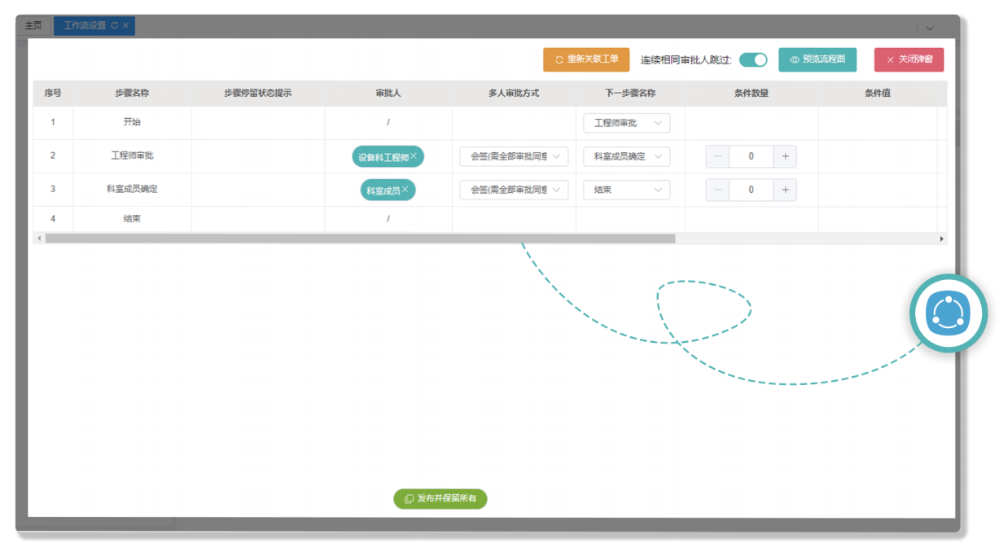The height and width of the screenshot is (556, 999).
Task: Click the table's horizontal scrollbar right arrow
Action: point(941,239)
